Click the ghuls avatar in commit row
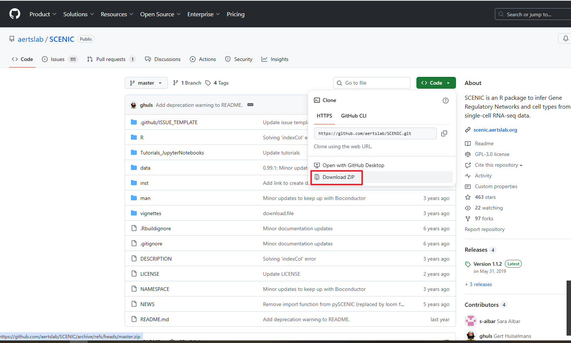This screenshot has height=343, width=571. click(134, 105)
